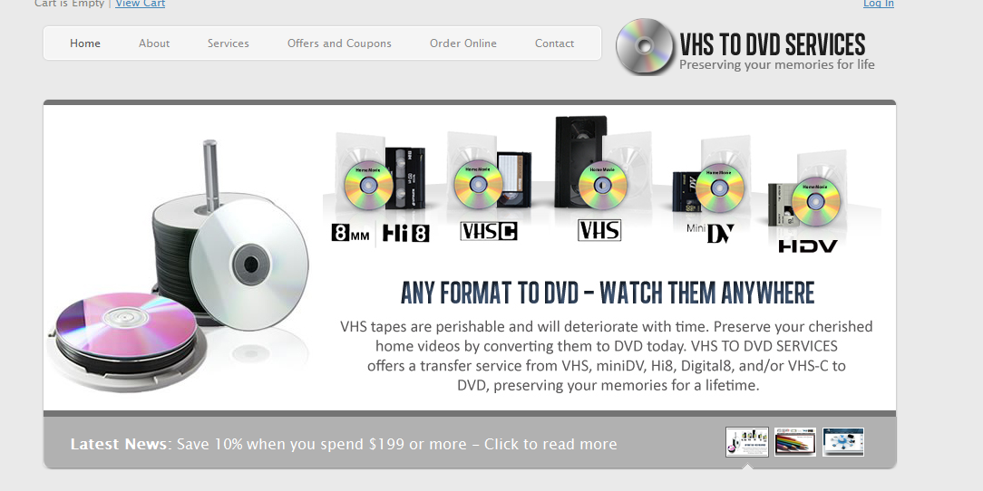Click the DVD disc logo icon
The height and width of the screenshot is (491, 983).
click(x=645, y=47)
